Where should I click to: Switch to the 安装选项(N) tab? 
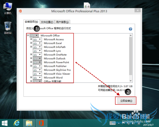[x=31, y=22]
